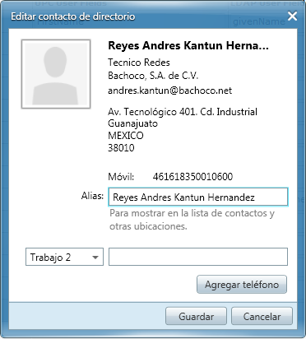This screenshot has height=339, width=306.
Task: Click the Móvil label
Action: pos(121,176)
